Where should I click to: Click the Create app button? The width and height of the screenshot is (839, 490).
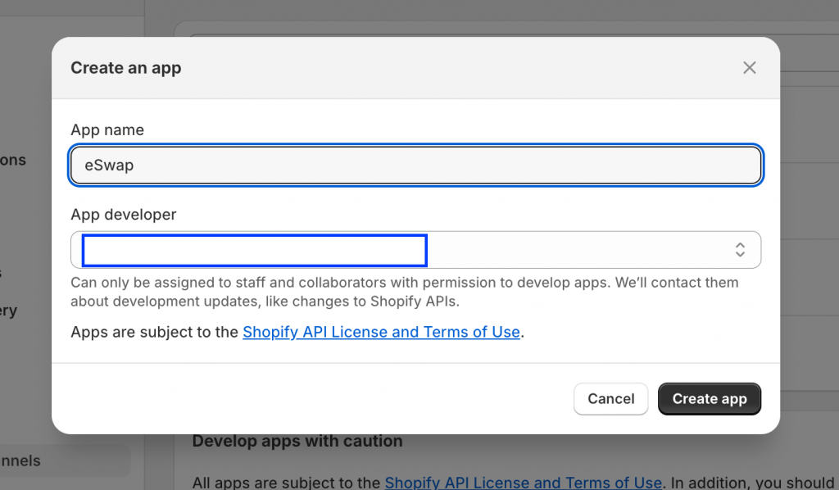pyautogui.click(x=709, y=399)
